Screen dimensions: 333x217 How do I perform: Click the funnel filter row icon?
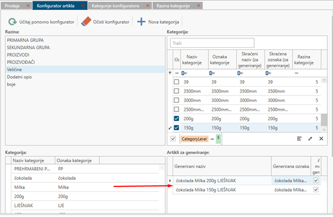point(170,73)
